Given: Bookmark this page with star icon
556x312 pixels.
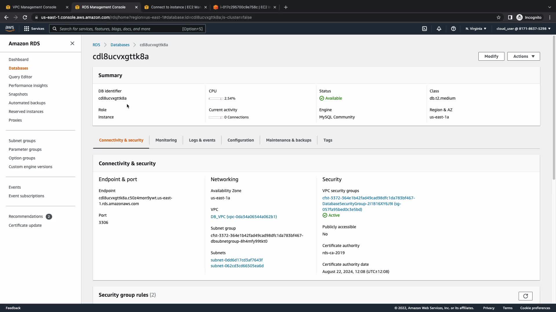Looking at the screenshot, I should [x=498, y=17].
